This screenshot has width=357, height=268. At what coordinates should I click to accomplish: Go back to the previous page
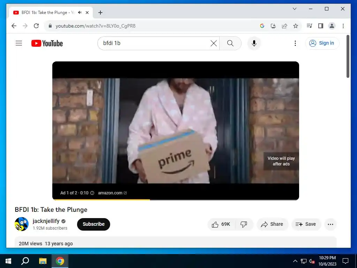[x=14, y=26]
